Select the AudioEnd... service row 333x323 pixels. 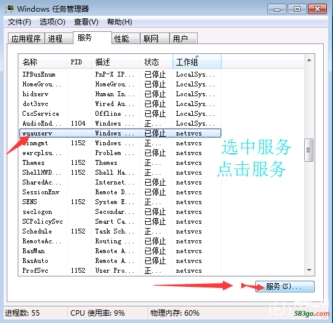pos(120,123)
